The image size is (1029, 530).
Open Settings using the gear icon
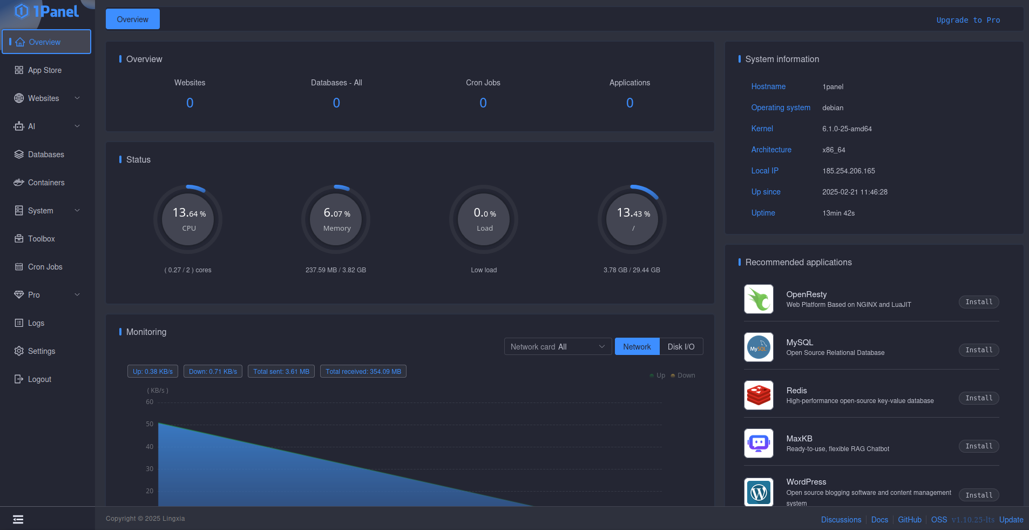pos(19,351)
